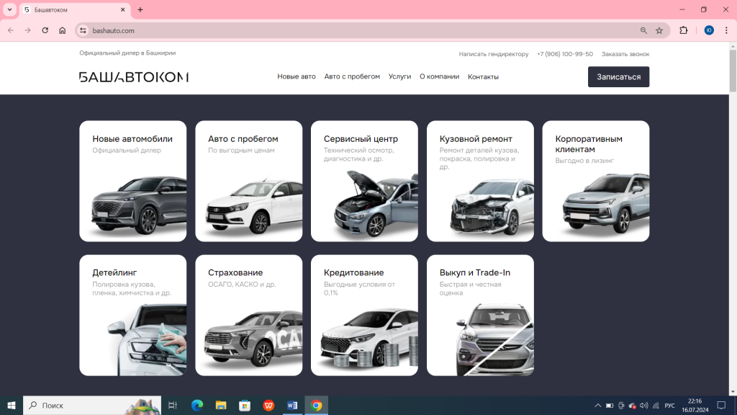Bookmark this page with the star
The height and width of the screenshot is (415, 737).
pyautogui.click(x=659, y=30)
